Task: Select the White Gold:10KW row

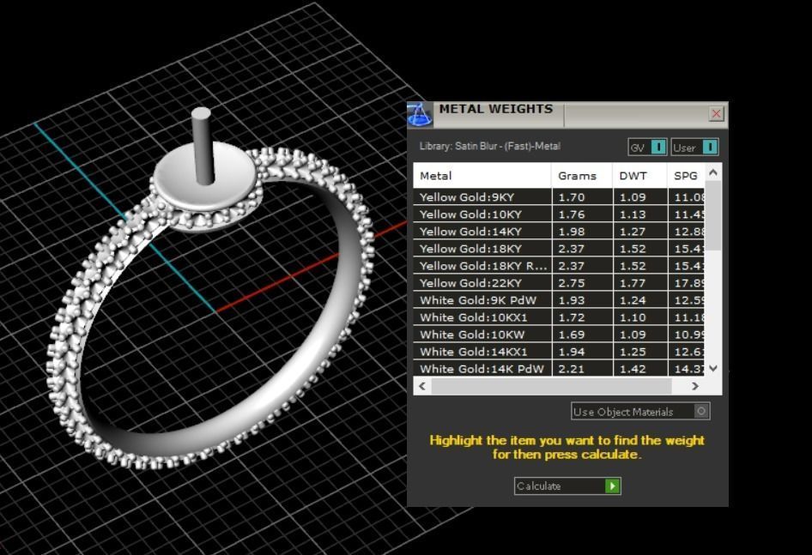Action: tap(559, 334)
